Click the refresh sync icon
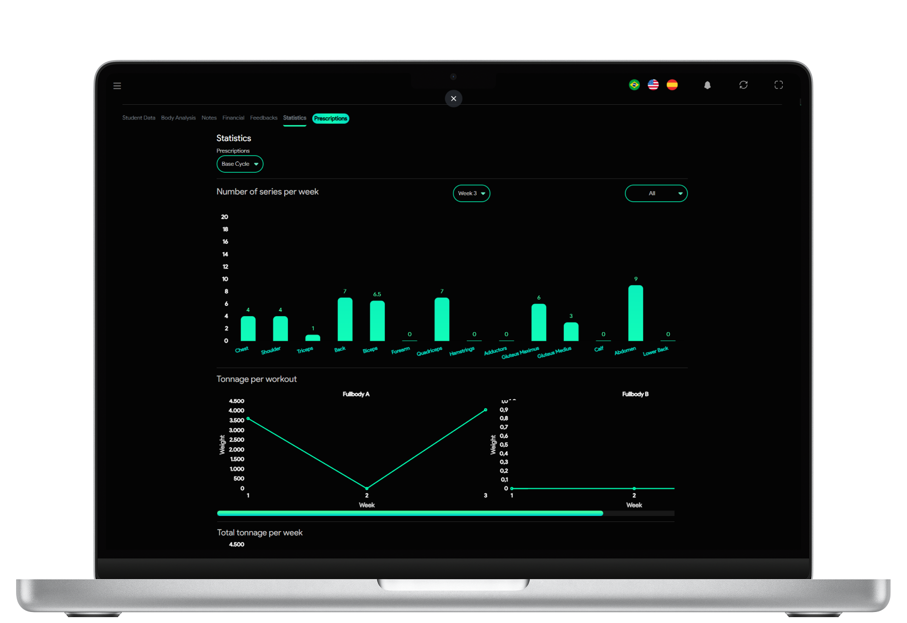This screenshot has width=907, height=623. coord(743,85)
